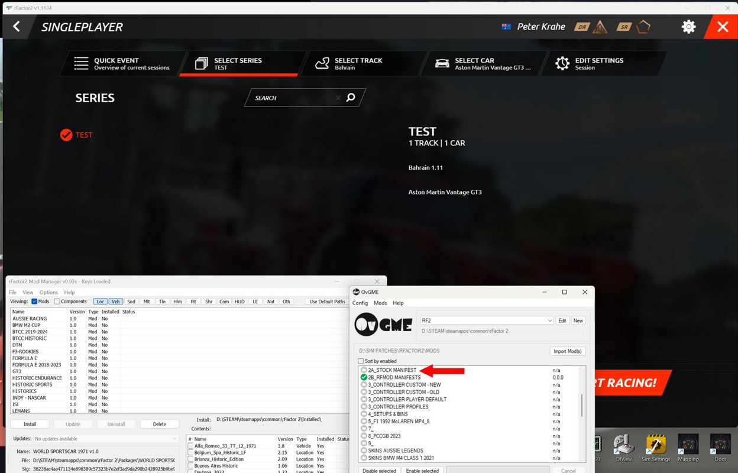738x473 pixels.
Task: Check the Components checkbox in Mod Manager
Action: [x=57, y=302]
